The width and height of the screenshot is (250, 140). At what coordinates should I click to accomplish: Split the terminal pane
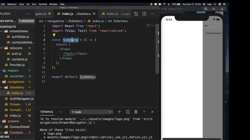(x=128, y=112)
